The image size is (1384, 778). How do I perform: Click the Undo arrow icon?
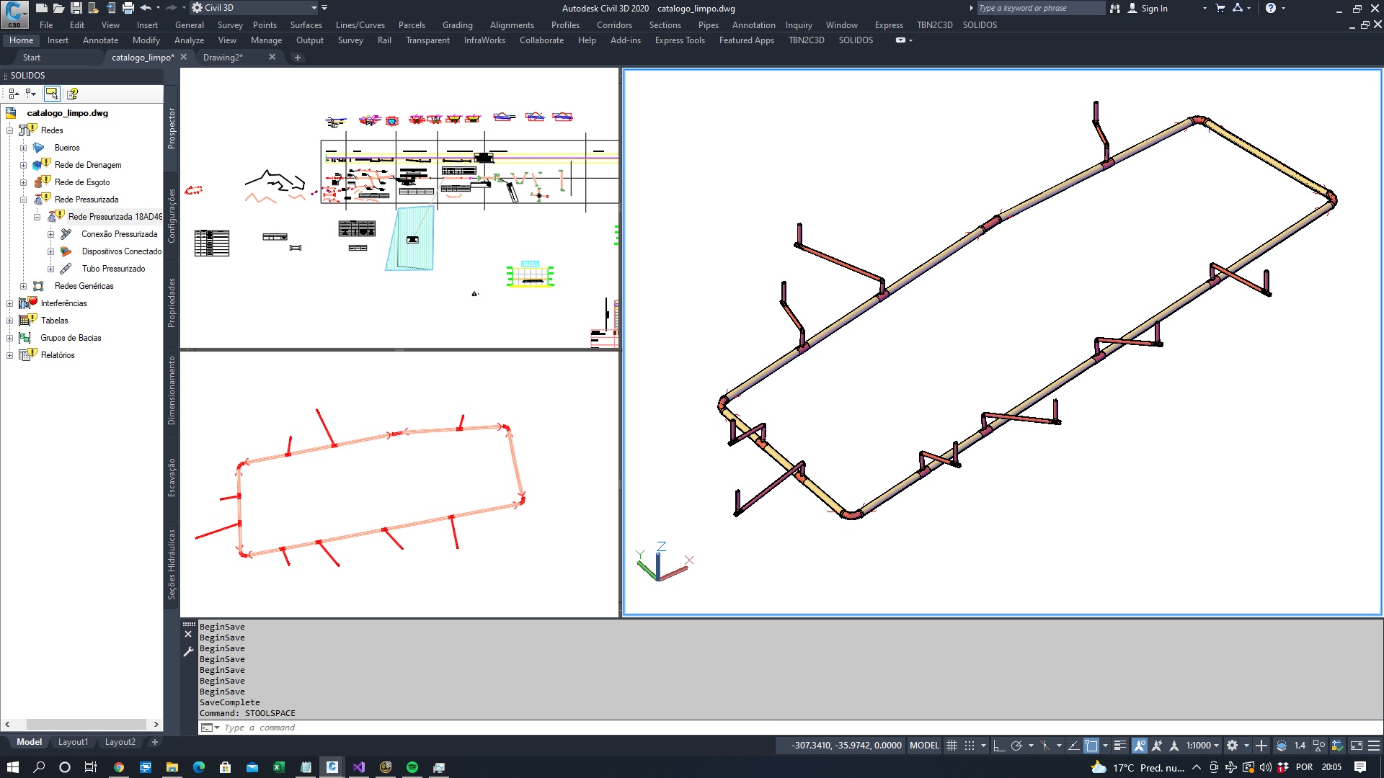[146, 8]
